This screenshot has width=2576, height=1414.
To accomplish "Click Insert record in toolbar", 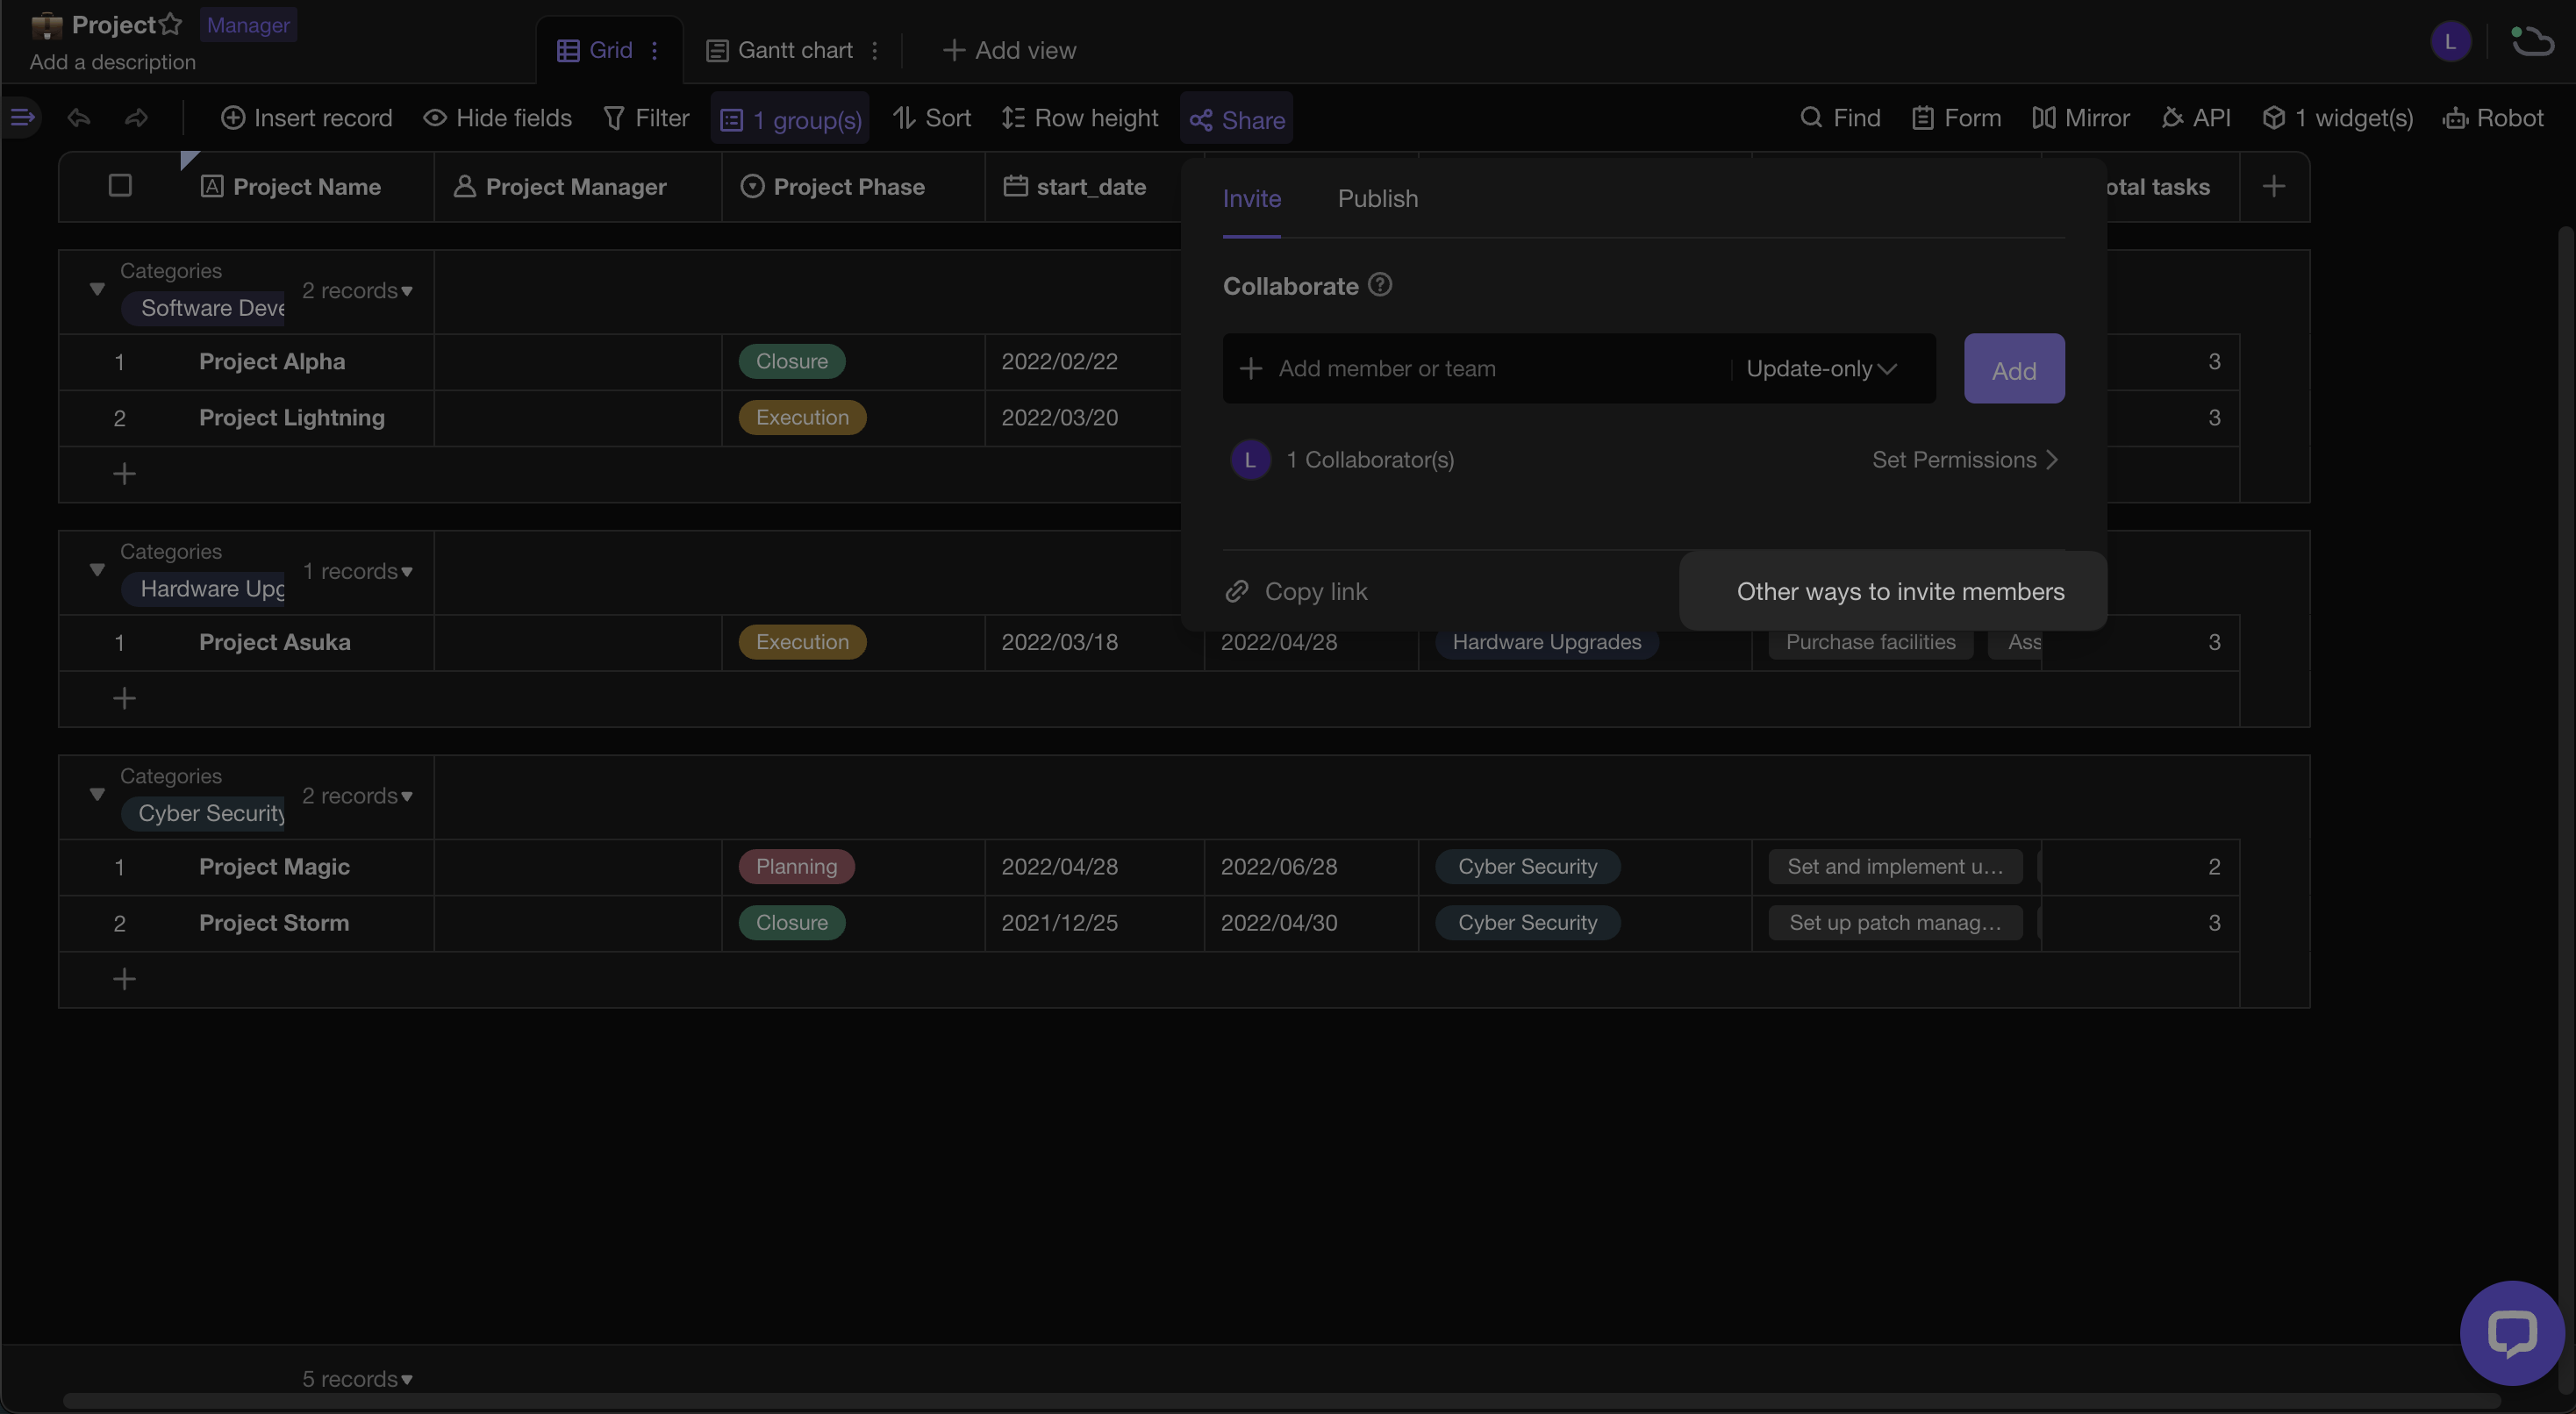I will [306, 118].
